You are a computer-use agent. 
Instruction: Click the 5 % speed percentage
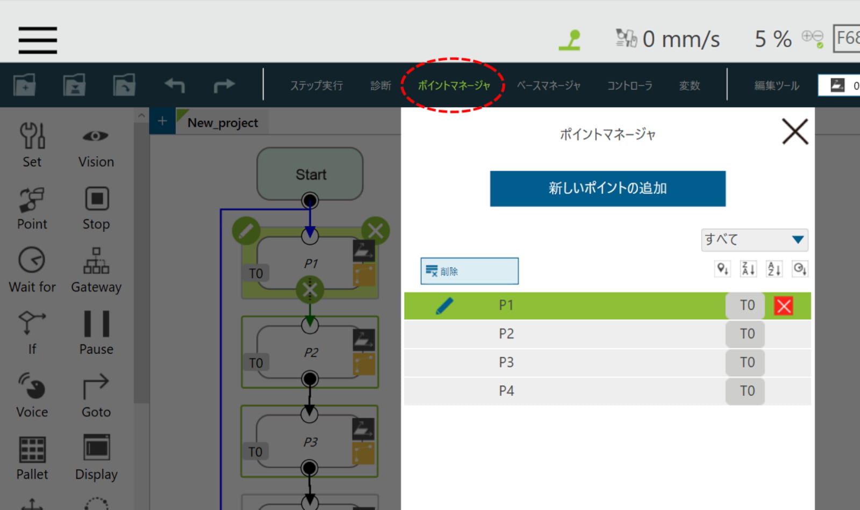773,39
